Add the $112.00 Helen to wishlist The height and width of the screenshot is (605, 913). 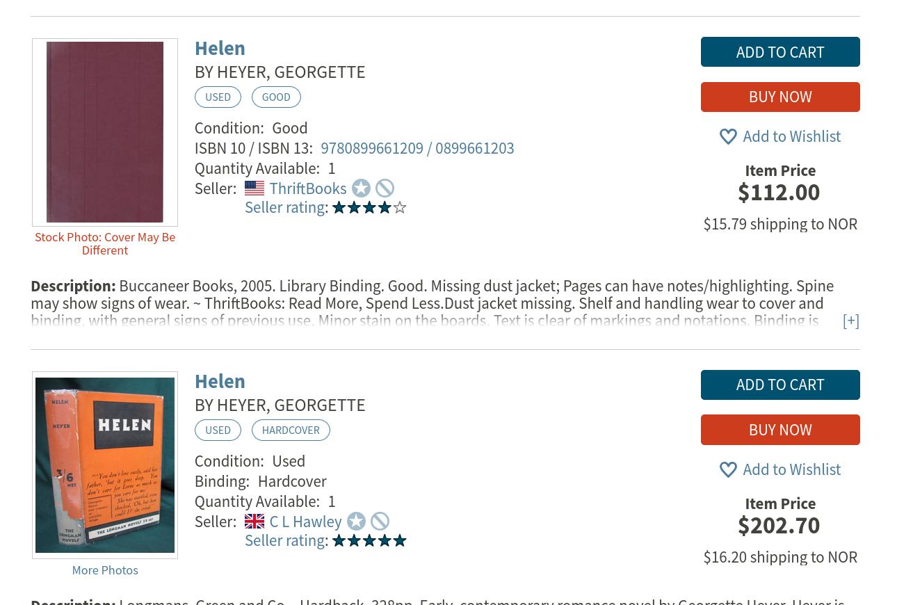click(x=780, y=136)
